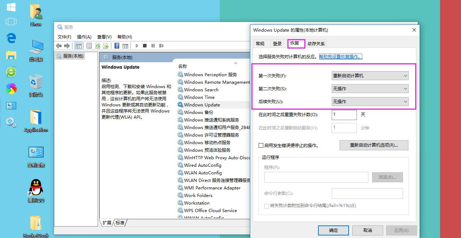Switch to the 常规 tab

click(260, 44)
